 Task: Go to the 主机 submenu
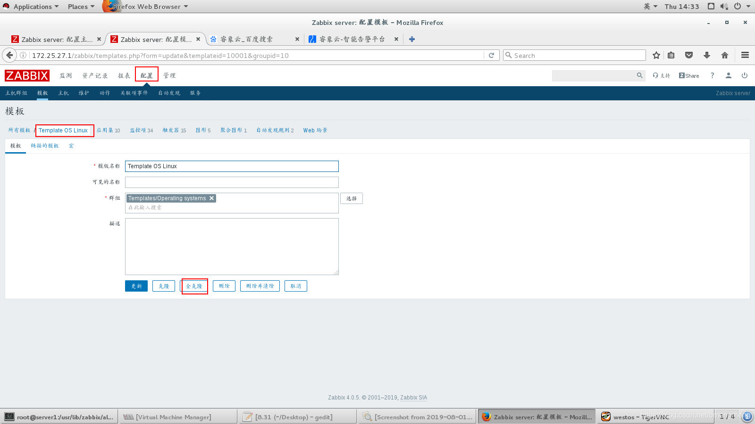coord(64,93)
